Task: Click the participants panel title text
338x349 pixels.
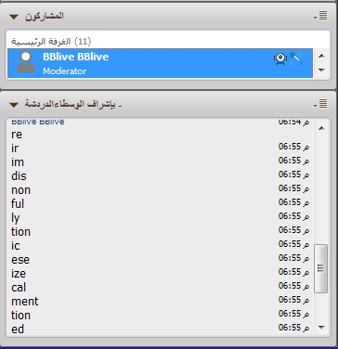Action: pyautogui.click(x=45, y=16)
